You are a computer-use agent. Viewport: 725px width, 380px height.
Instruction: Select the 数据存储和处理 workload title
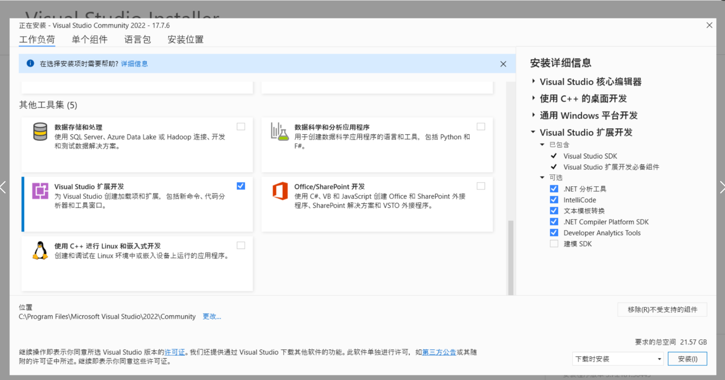point(78,127)
